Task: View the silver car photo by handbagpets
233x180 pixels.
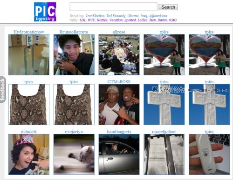Action: pyautogui.click(x=119, y=154)
